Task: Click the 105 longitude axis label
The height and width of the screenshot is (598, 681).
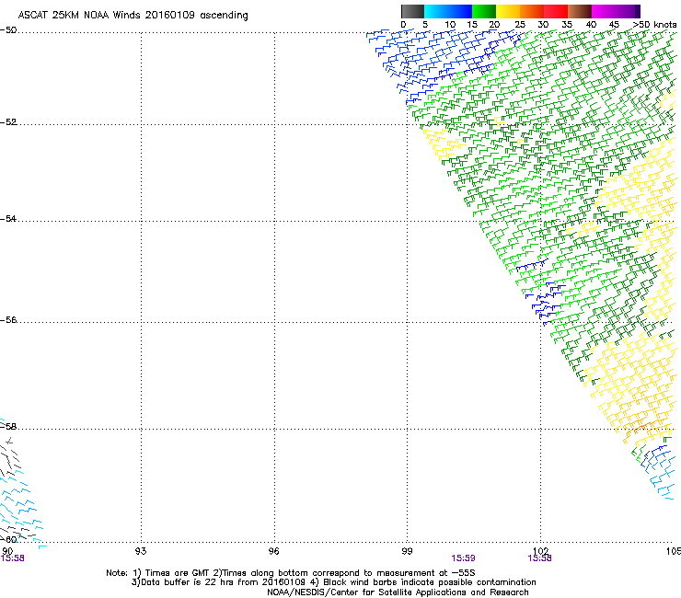Action: pos(674,551)
